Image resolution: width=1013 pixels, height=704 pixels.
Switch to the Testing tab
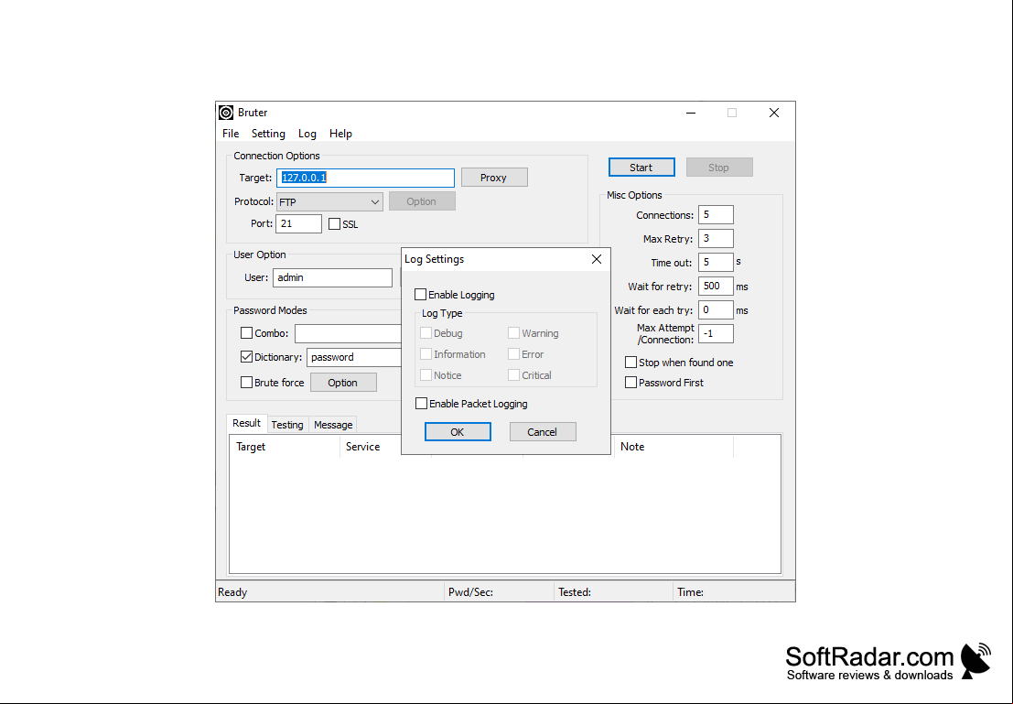click(x=286, y=425)
